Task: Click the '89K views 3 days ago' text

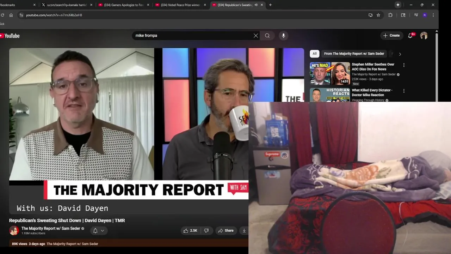Action: click(28, 244)
